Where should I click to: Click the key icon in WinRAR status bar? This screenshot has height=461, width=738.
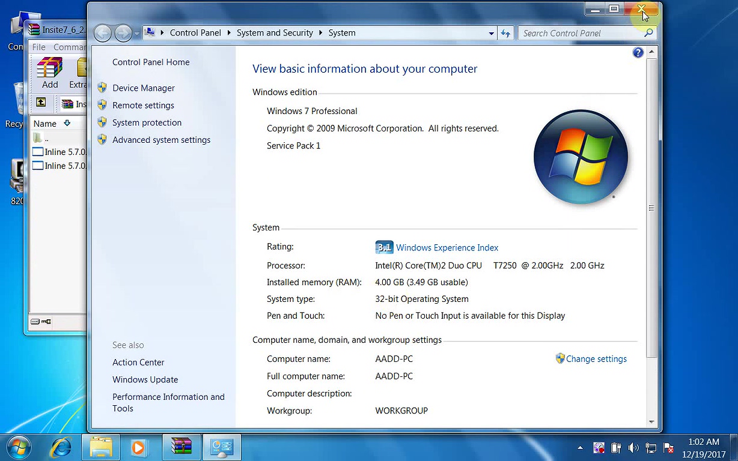point(46,322)
